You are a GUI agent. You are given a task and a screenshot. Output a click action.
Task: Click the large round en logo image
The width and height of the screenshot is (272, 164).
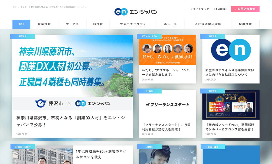(231, 50)
